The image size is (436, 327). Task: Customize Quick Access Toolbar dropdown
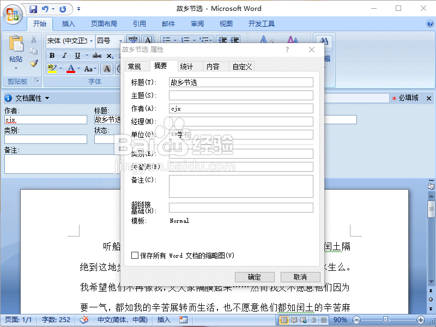pyautogui.click(x=78, y=9)
